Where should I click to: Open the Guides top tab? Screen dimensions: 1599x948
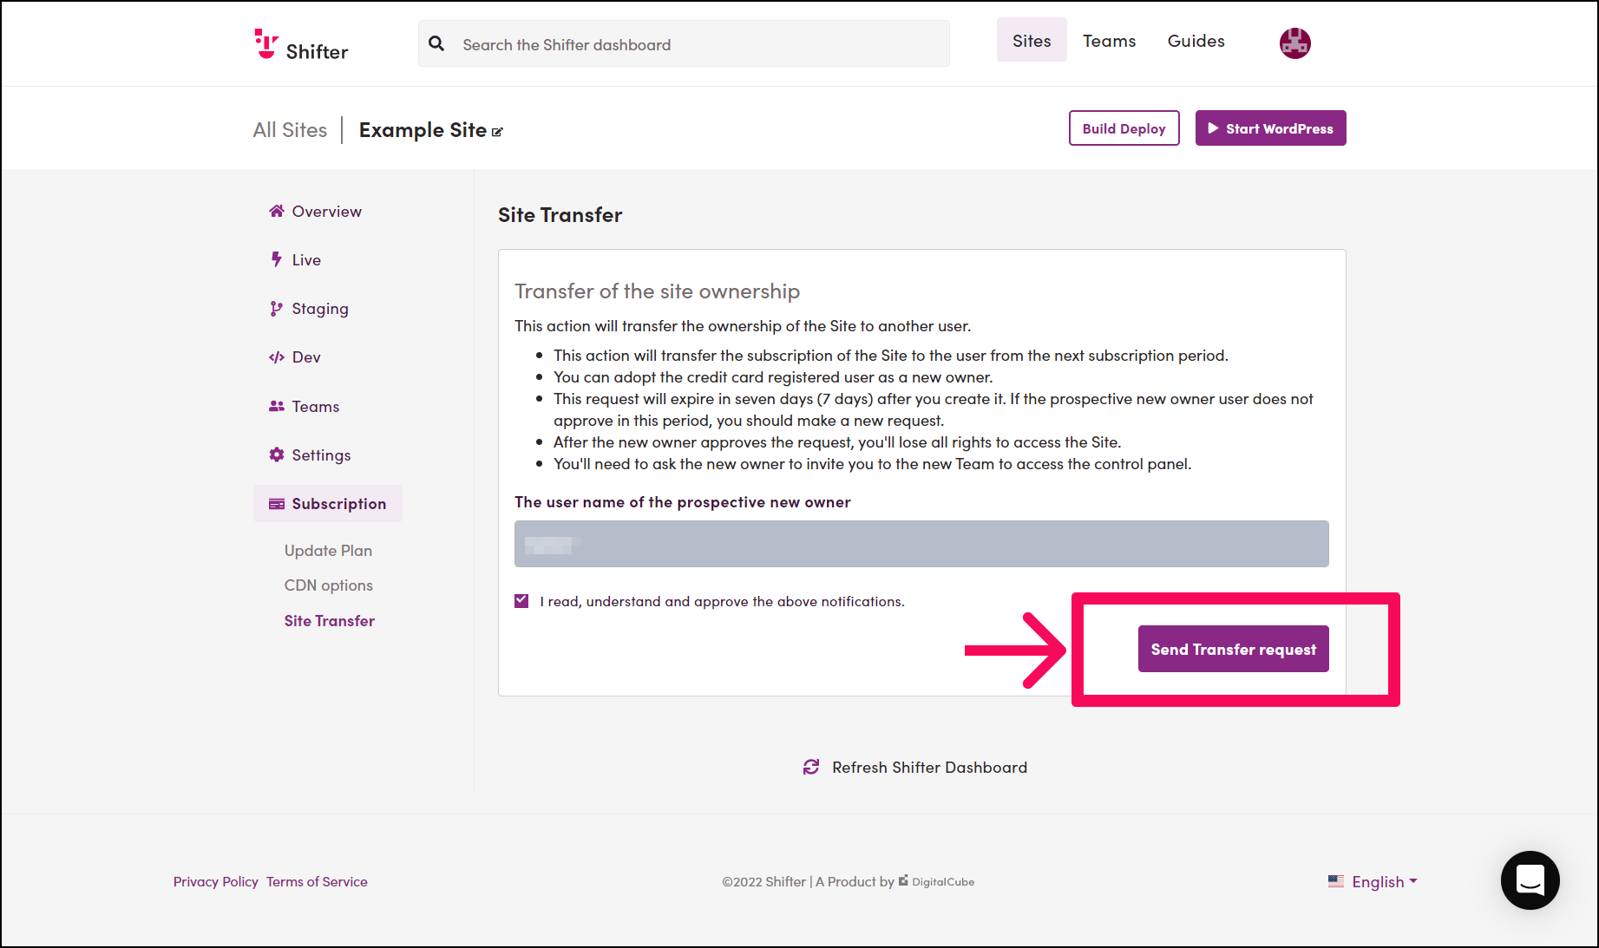tap(1196, 41)
